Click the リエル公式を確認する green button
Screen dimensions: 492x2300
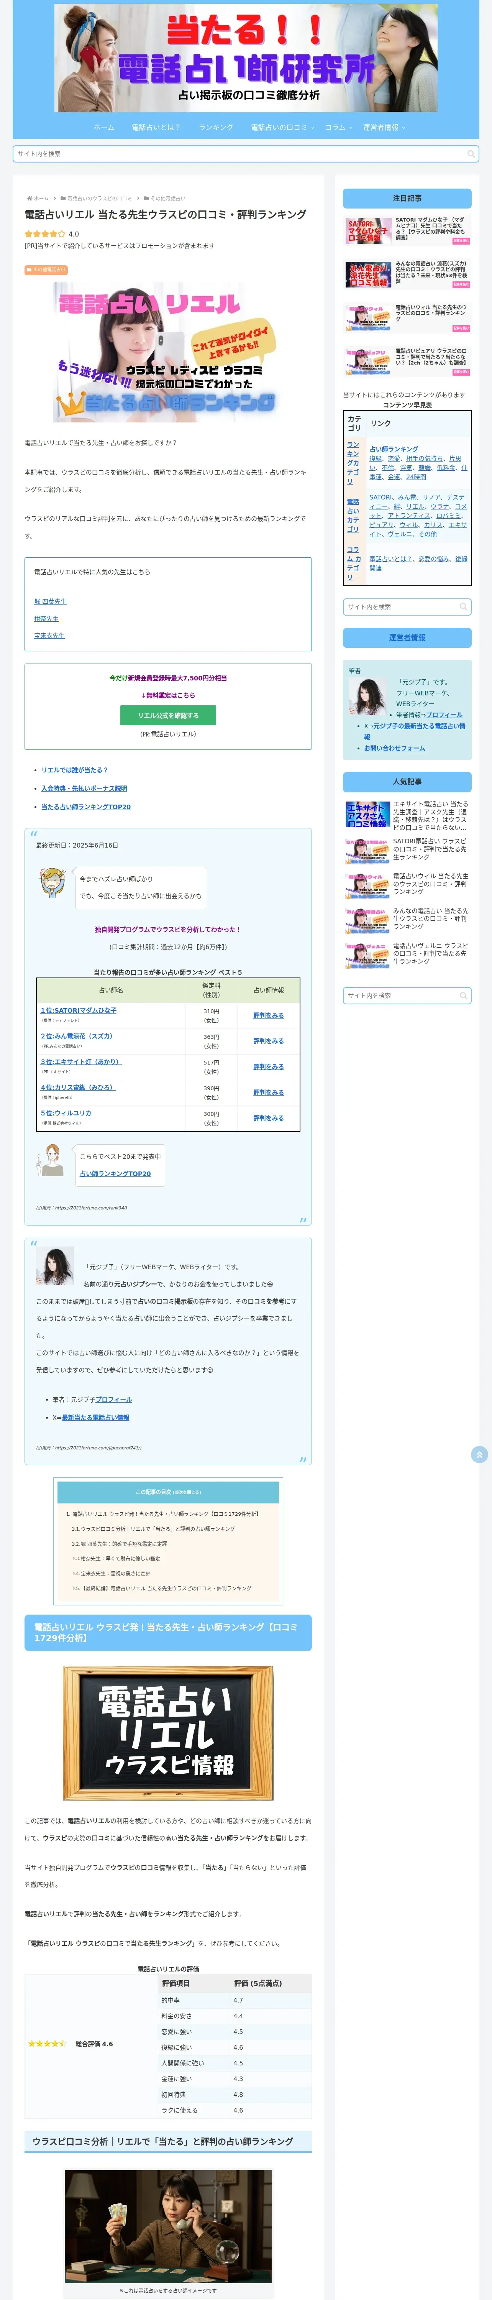click(168, 715)
